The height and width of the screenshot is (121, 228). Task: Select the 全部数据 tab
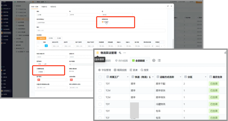tap(140, 60)
